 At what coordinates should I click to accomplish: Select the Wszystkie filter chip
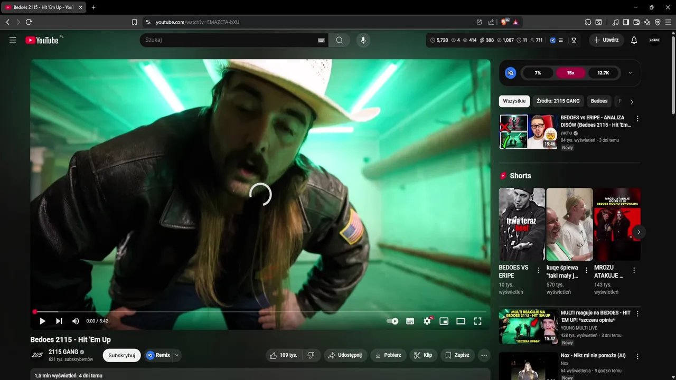point(514,101)
